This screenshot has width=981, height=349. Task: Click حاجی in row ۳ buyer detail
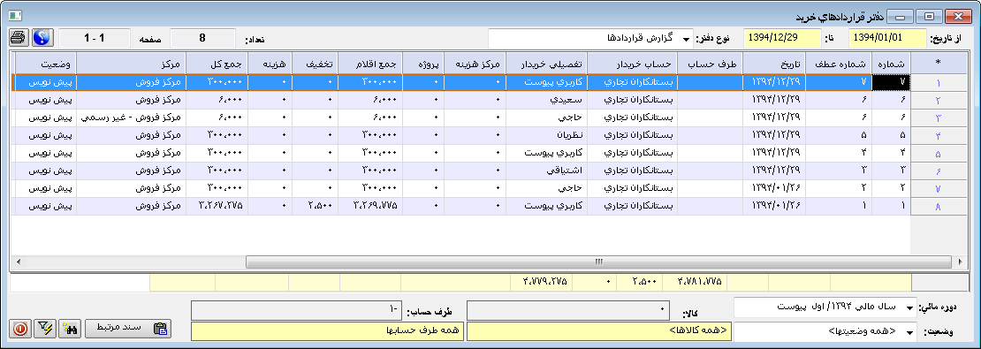(x=547, y=118)
